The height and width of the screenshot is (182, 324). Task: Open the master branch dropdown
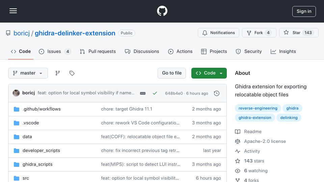(x=28, y=73)
